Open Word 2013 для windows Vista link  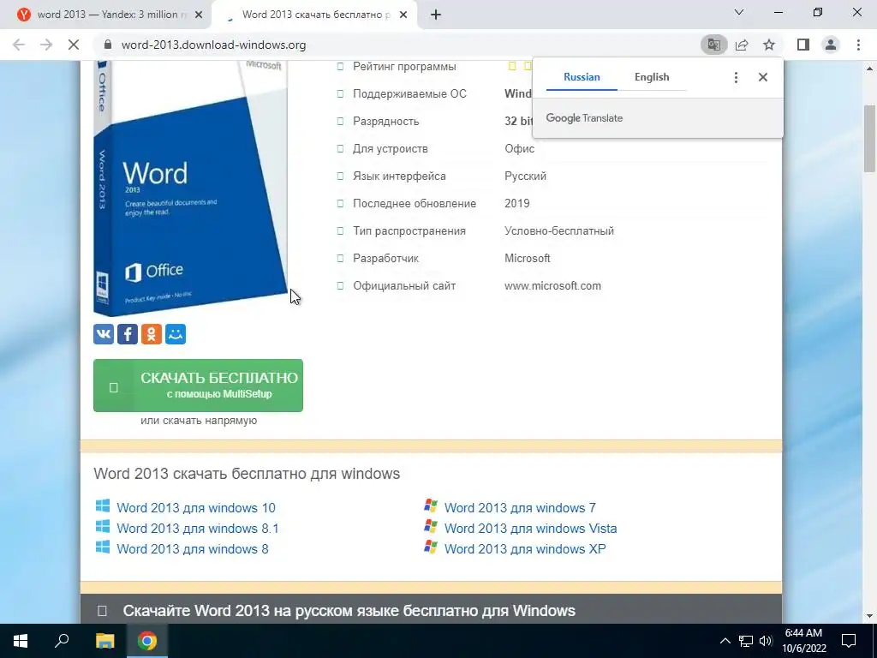[530, 528]
